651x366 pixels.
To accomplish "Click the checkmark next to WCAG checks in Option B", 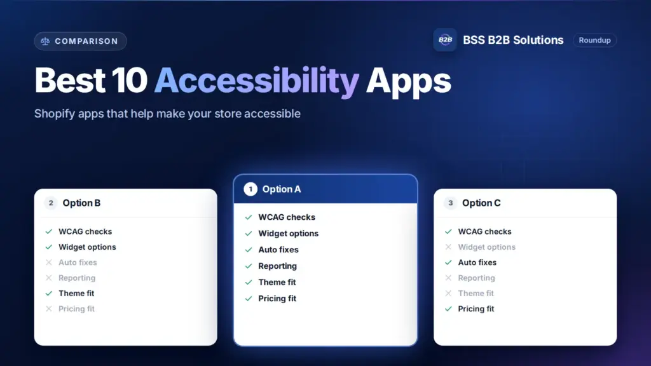I will 49,231.
